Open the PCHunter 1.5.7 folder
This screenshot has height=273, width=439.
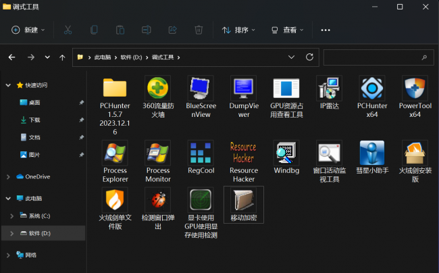(115, 89)
